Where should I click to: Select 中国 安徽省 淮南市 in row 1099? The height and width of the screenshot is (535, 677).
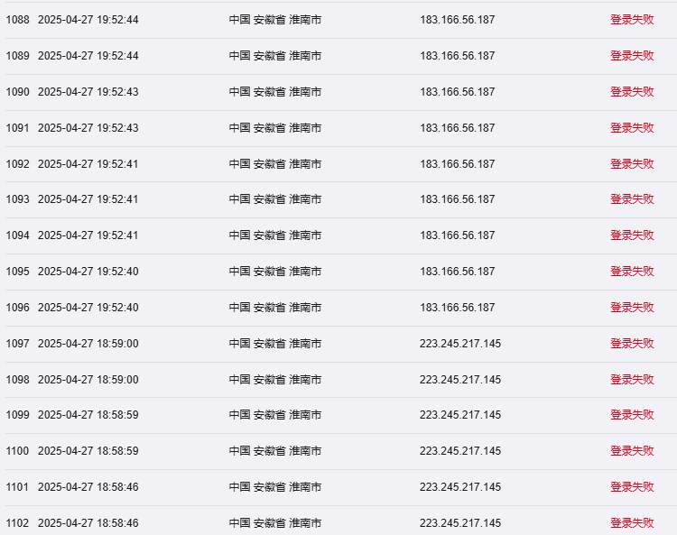pyautogui.click(x=275, y=415)
